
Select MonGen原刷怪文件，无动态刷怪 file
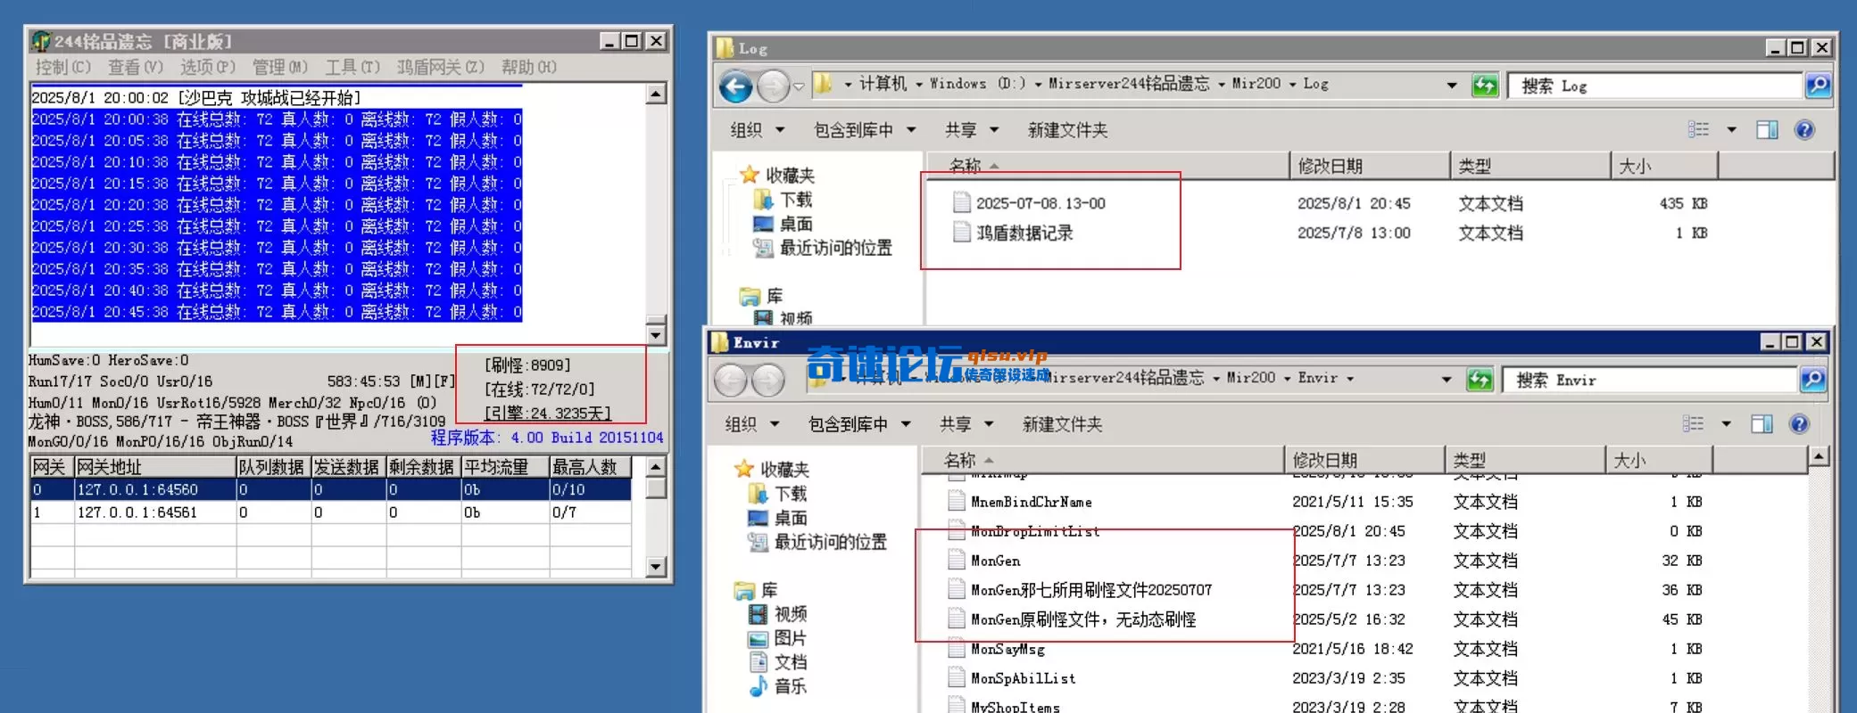[x=1072, y=619]
